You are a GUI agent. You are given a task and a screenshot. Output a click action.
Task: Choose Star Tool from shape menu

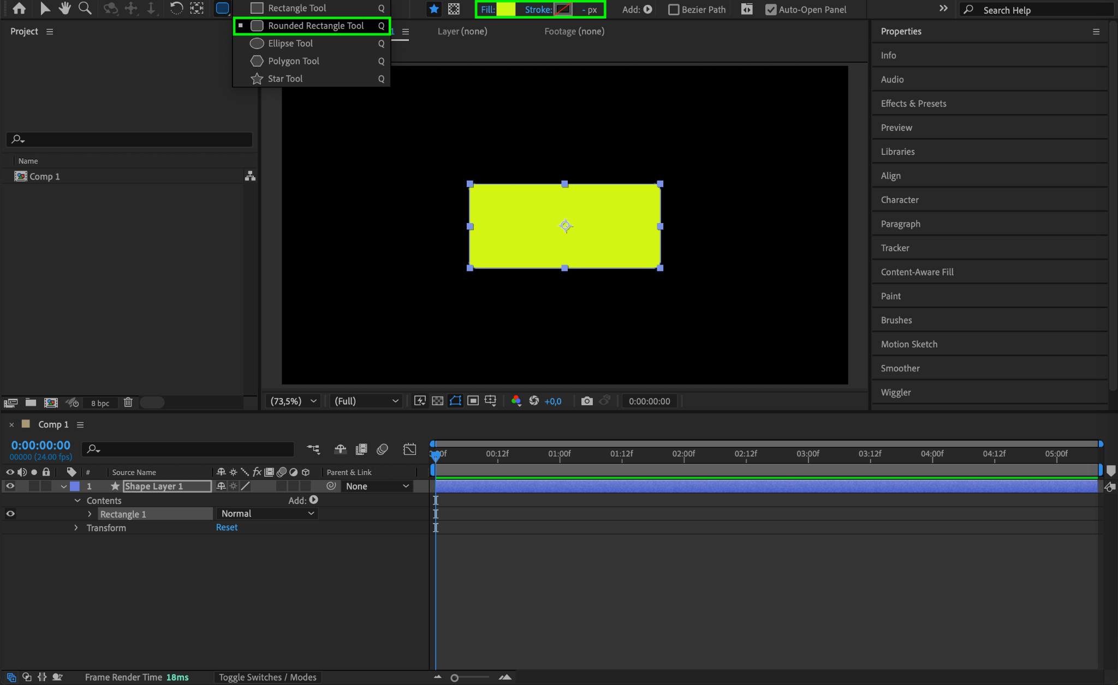click(285, 79)
